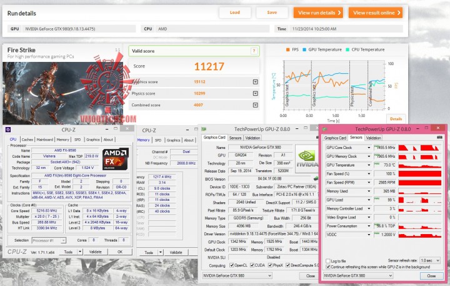
Task: Click the VDDC sensor graph
Action: (x=419, y=235)
